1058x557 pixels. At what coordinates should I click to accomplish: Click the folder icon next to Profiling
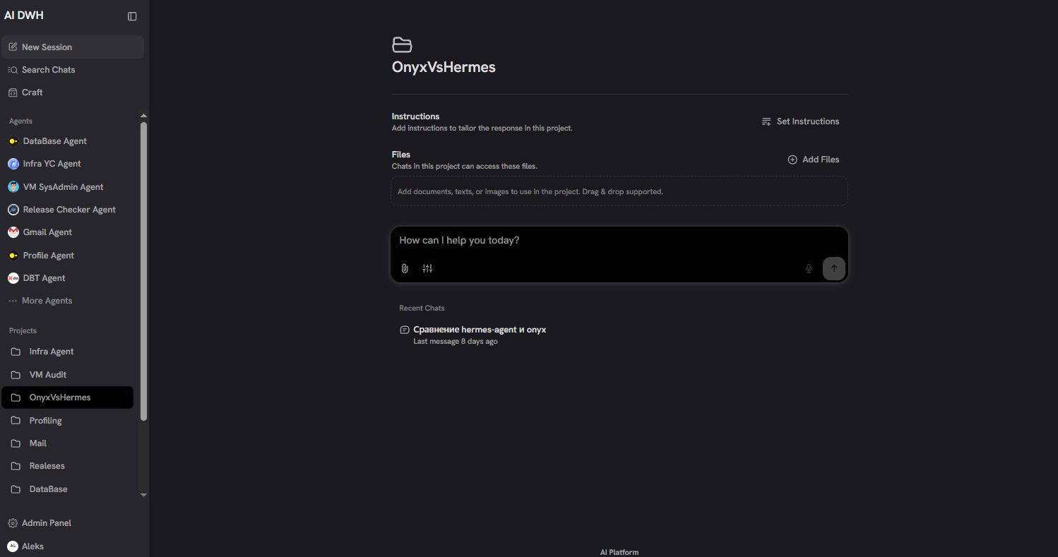tap(16, 421)
